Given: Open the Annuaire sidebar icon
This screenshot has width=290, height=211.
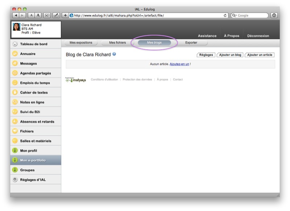Looking at the screenshot, I should coord(15,54).
